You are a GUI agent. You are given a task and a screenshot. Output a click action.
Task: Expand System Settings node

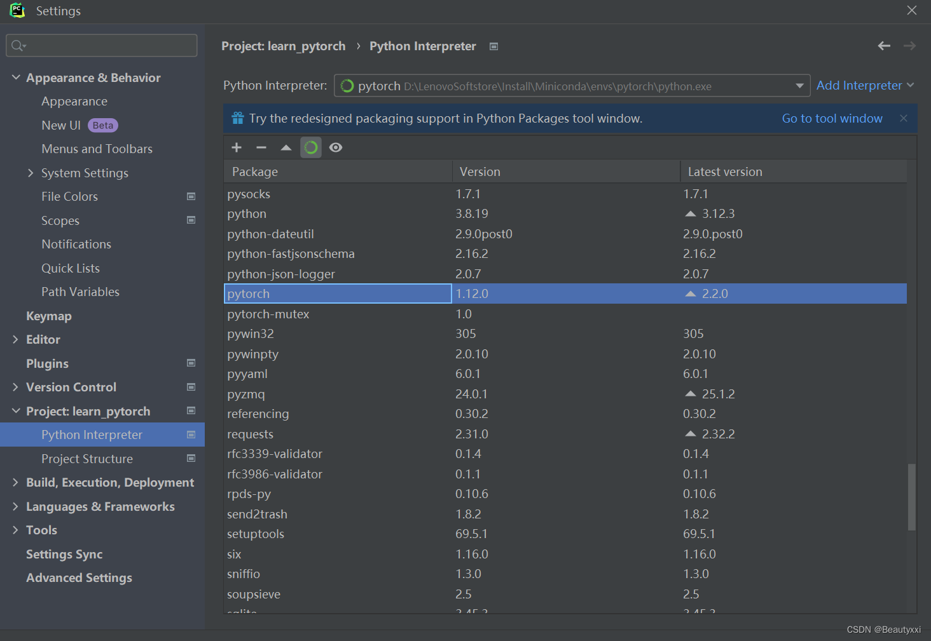coord(31,173)
